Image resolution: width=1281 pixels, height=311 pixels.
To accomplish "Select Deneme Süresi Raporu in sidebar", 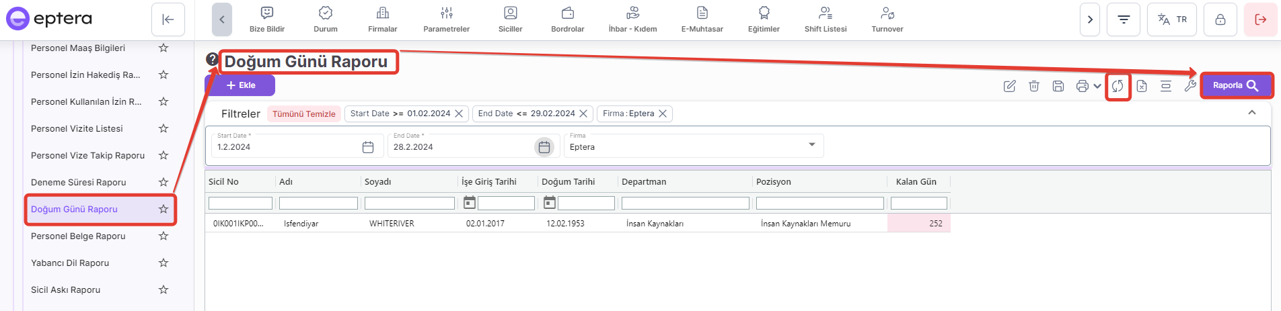I will [x=79, y=182].
